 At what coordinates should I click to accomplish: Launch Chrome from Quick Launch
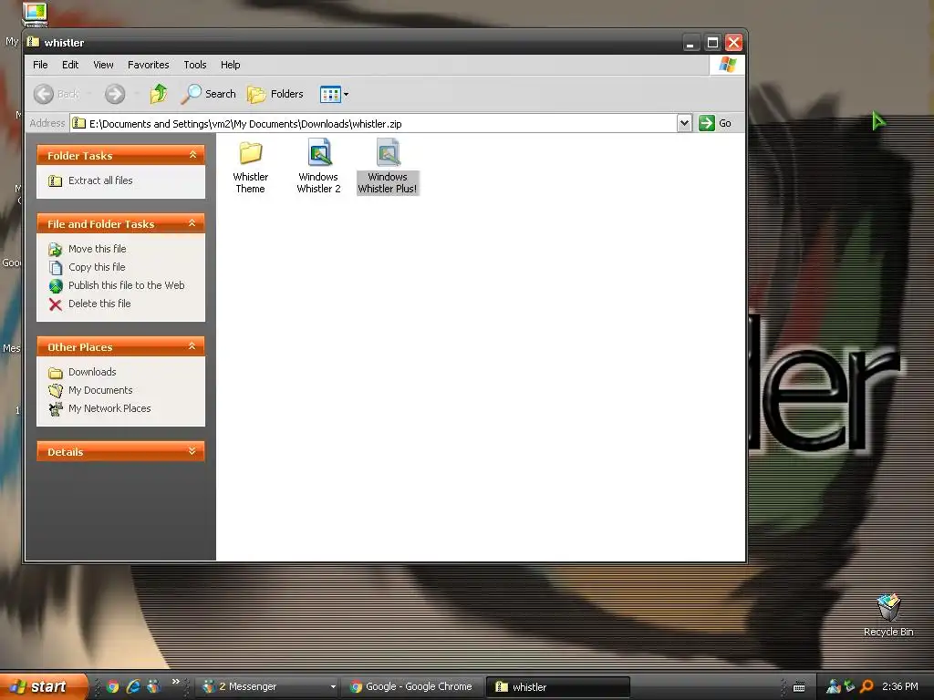point(112,687)
